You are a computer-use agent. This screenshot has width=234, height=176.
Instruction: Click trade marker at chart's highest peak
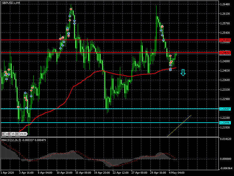(x=71, y=9)
